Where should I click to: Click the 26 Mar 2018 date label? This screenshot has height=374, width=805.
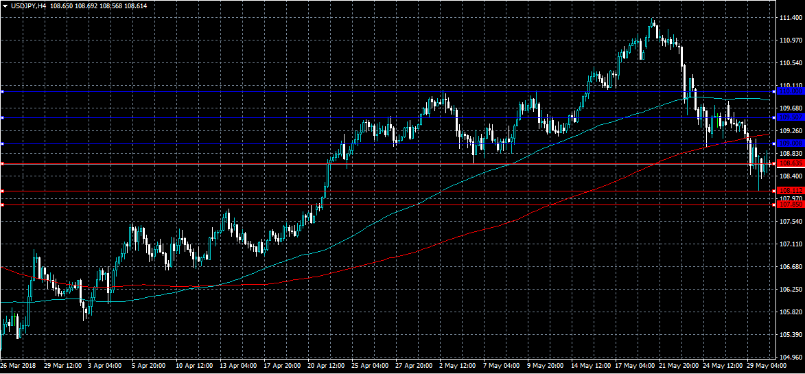(x=17, y=366)
